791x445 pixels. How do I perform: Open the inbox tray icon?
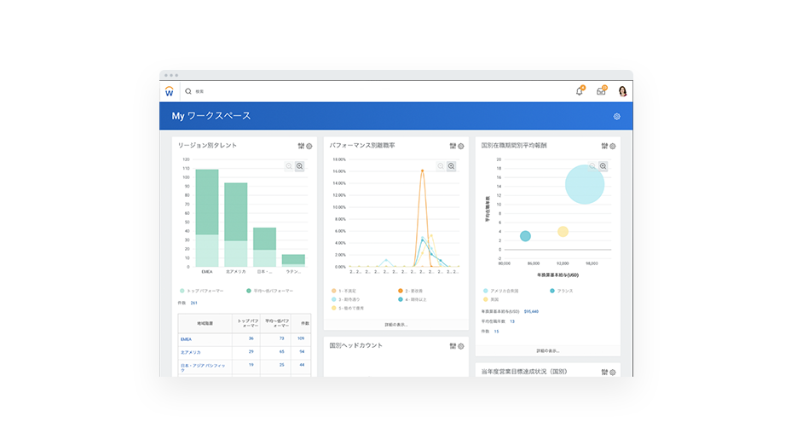tap(601, 91)
